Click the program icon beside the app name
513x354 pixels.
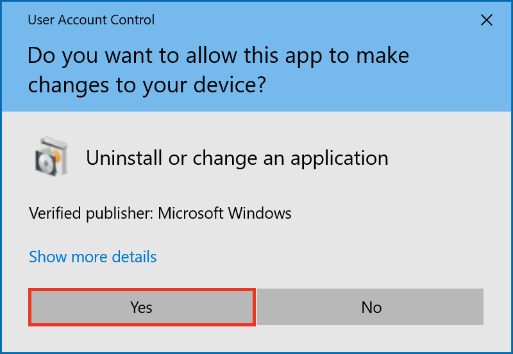tap(47, 155)
